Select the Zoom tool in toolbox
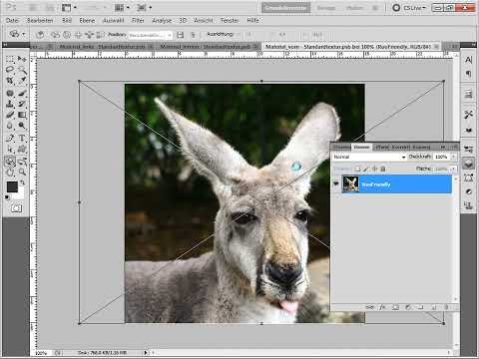The image size is (479, 359). 22,173
